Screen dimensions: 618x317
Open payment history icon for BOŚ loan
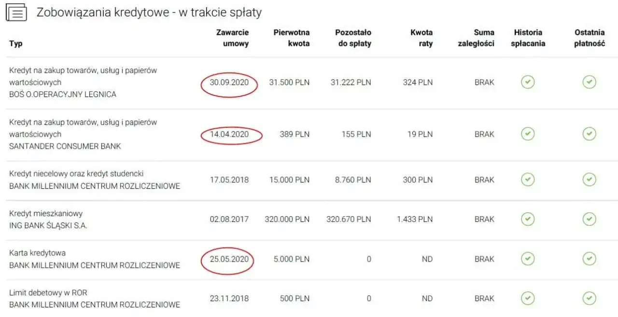(528, 82)
